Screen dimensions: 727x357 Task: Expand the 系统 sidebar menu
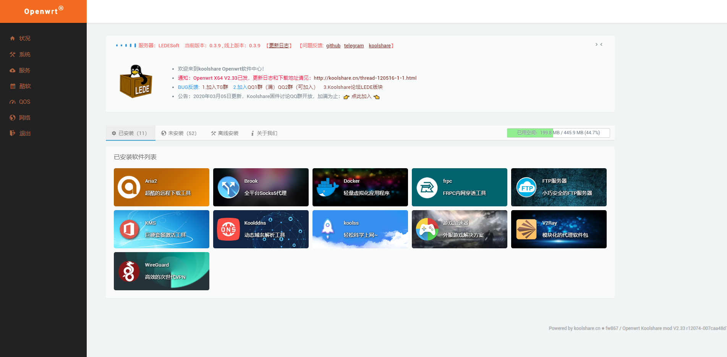pos(24,55)
